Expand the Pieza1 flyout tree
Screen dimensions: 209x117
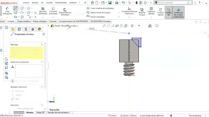(x=49, y=26)
